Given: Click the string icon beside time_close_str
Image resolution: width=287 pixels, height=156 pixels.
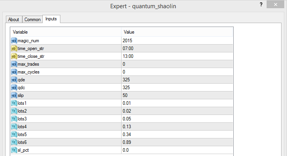Looking at the screenshot, I should 14,56.
